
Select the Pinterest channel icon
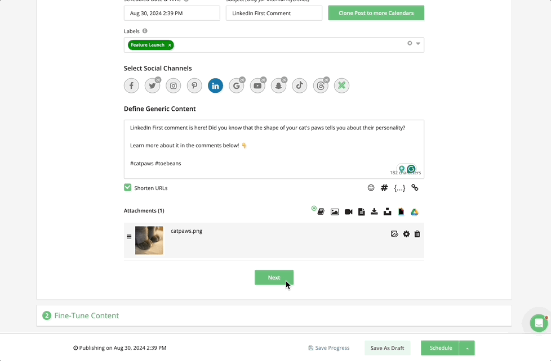pyautogui.click(x=194, y=85)
